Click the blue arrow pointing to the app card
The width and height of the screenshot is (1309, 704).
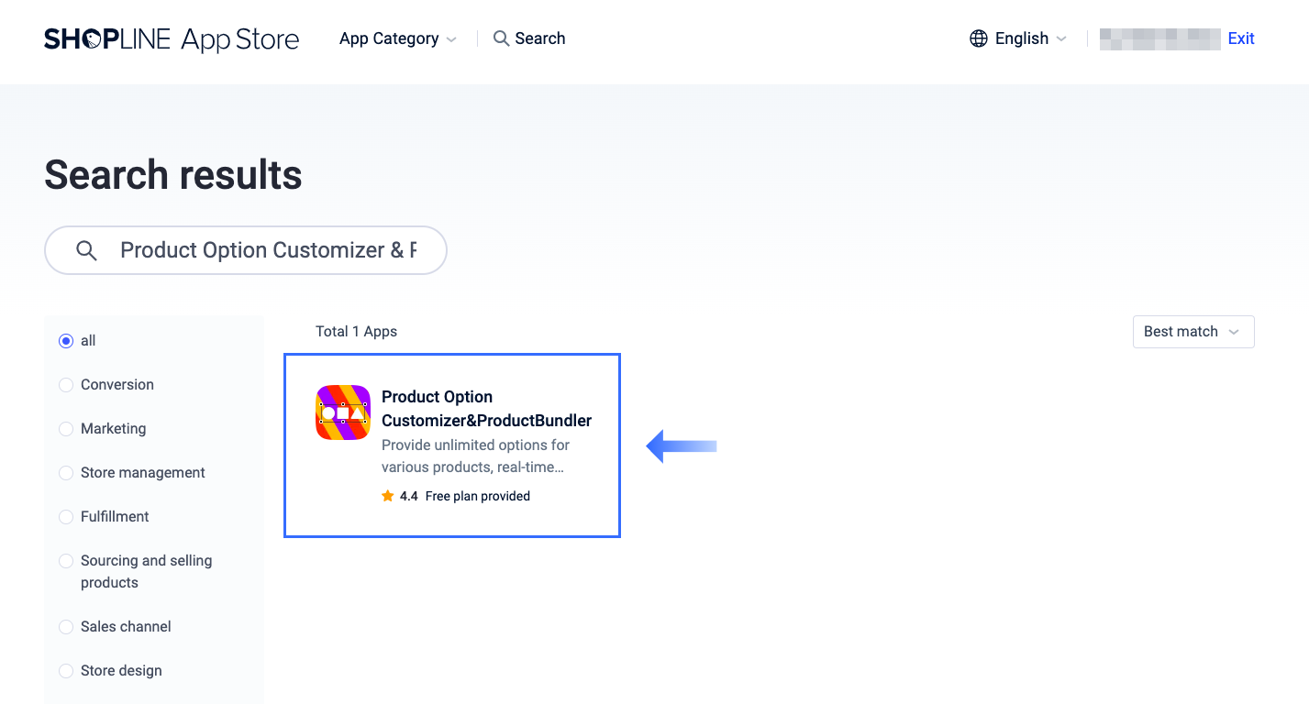coord(681,445)
